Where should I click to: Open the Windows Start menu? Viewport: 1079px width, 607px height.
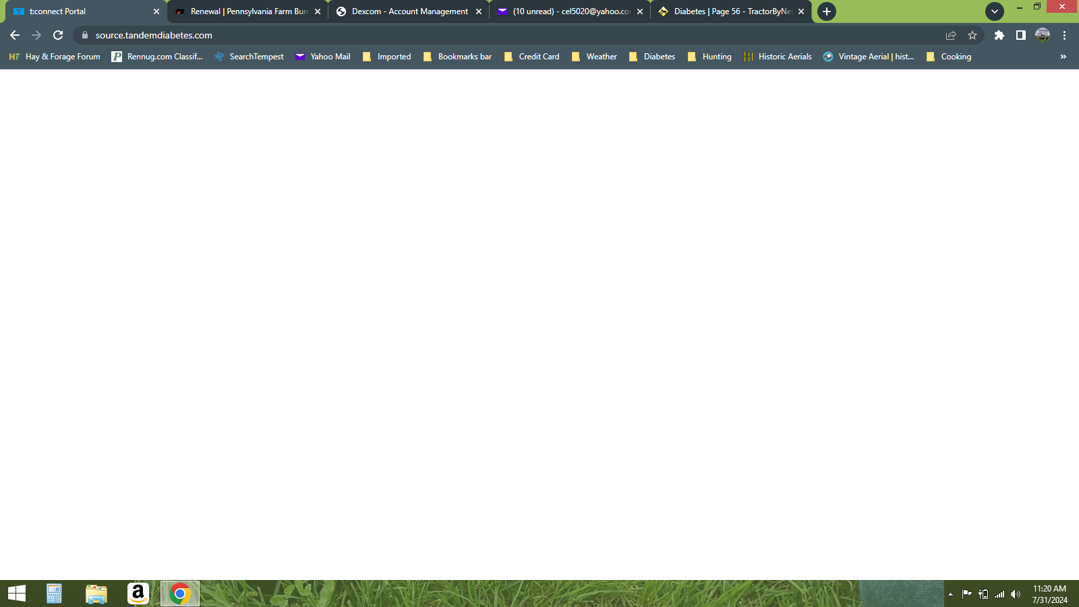[17, 594]
